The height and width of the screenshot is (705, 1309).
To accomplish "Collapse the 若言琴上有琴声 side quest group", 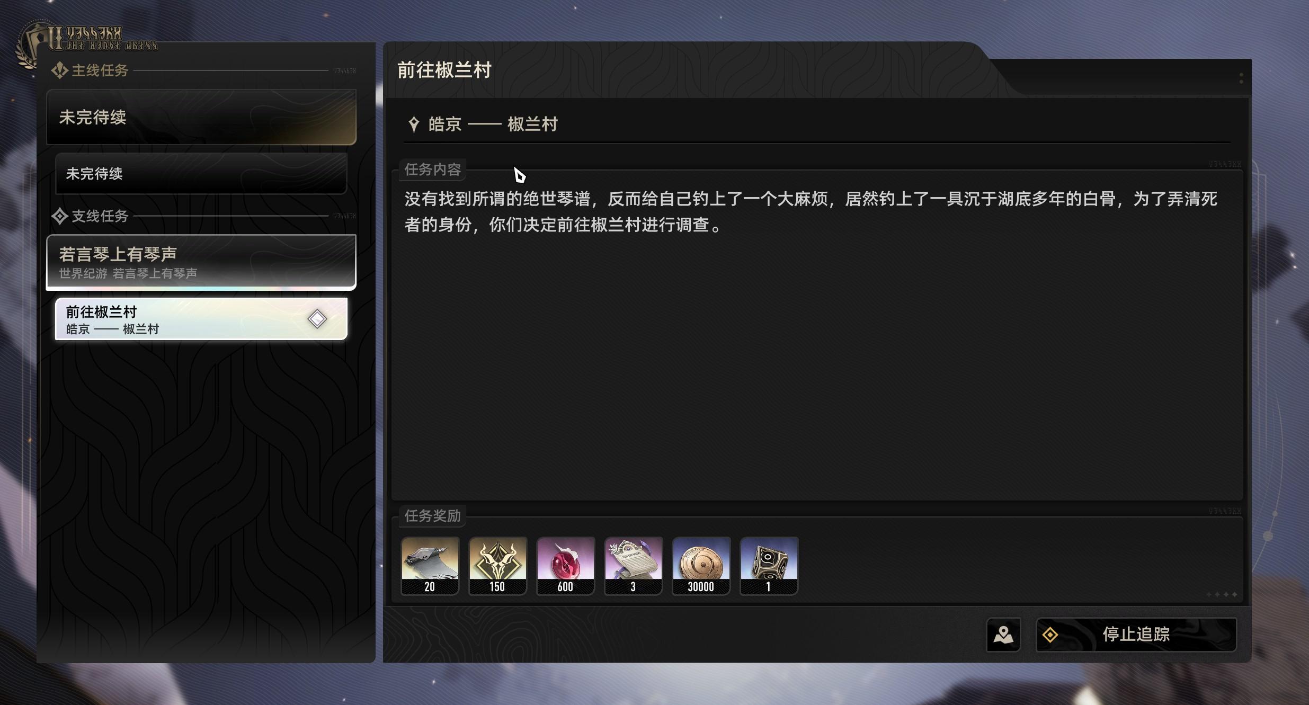I will [201, 262].
